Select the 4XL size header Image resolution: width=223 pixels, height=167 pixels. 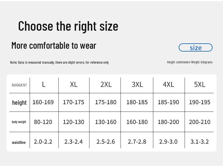tap(169, 84)
